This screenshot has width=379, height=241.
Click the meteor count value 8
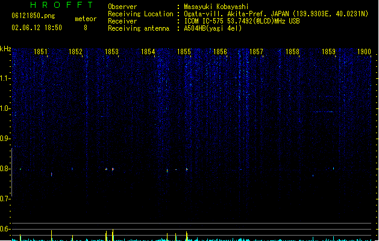point(86,28)
